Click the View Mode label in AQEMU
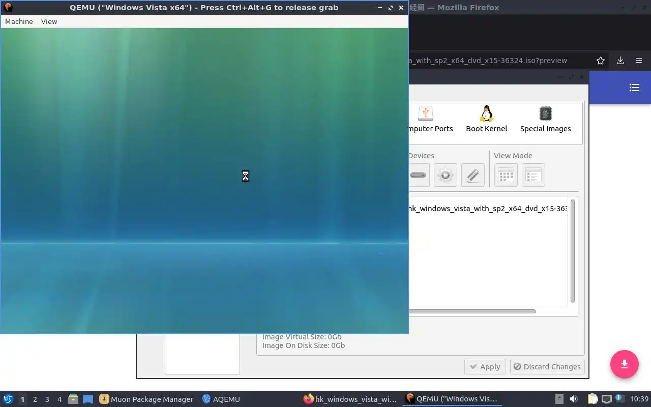651x407 pixels. coord(513,156)
